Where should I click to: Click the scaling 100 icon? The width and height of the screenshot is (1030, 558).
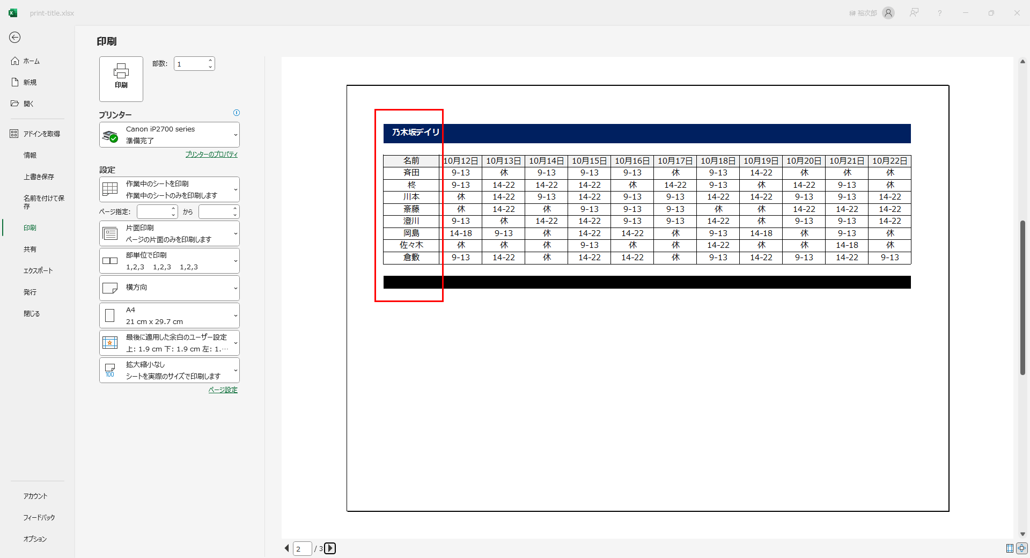click(110, 370)
